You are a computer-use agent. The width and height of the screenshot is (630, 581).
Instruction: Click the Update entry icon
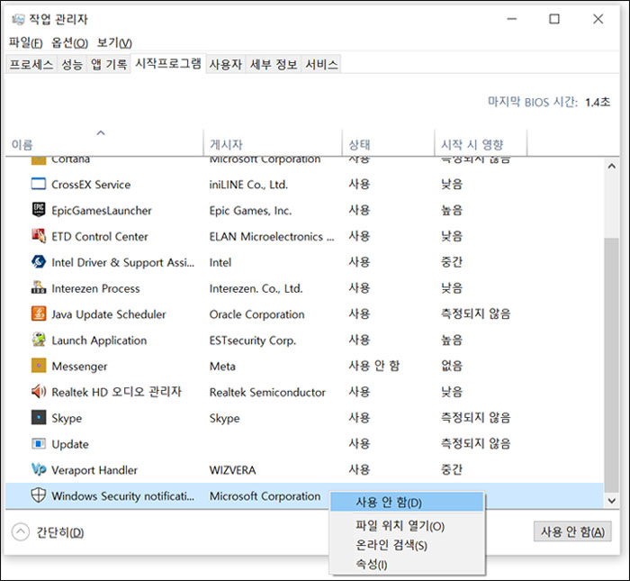pyautogui.click(x=39, y=443)
